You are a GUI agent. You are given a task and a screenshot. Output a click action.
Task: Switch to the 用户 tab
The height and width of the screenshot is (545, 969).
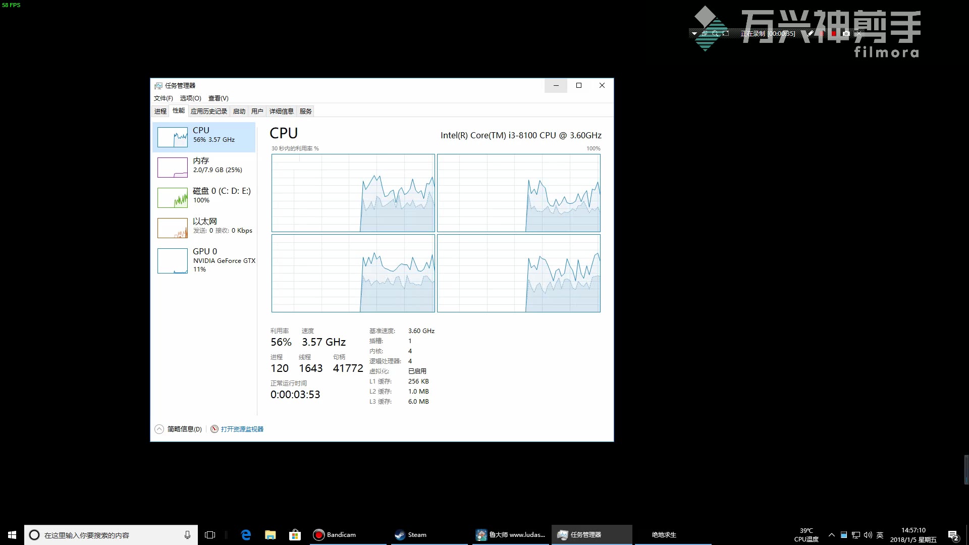(257, 111)
